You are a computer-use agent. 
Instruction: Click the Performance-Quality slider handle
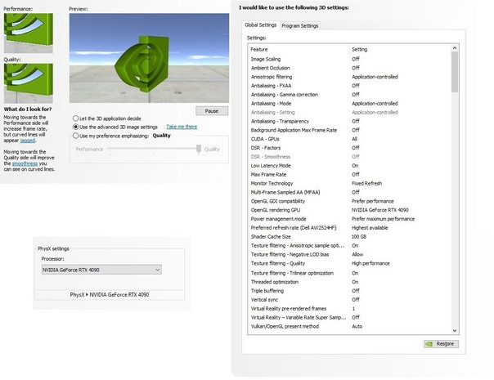coord(199,149)
